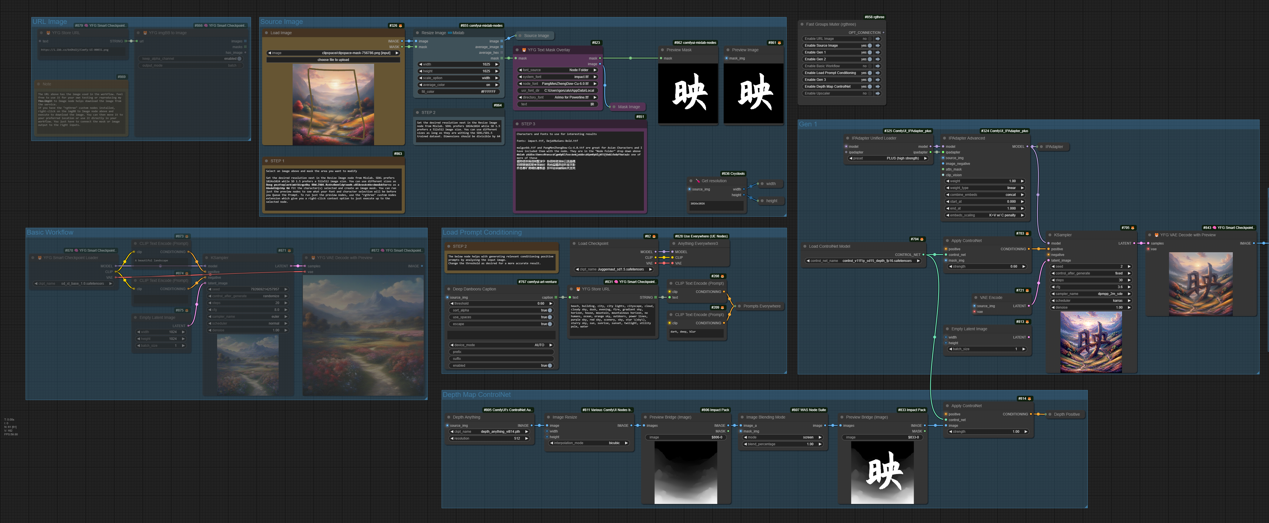Collapse the Get resolution node via its dot
Screen dimensions: 1269x523
tap(691, 181)
